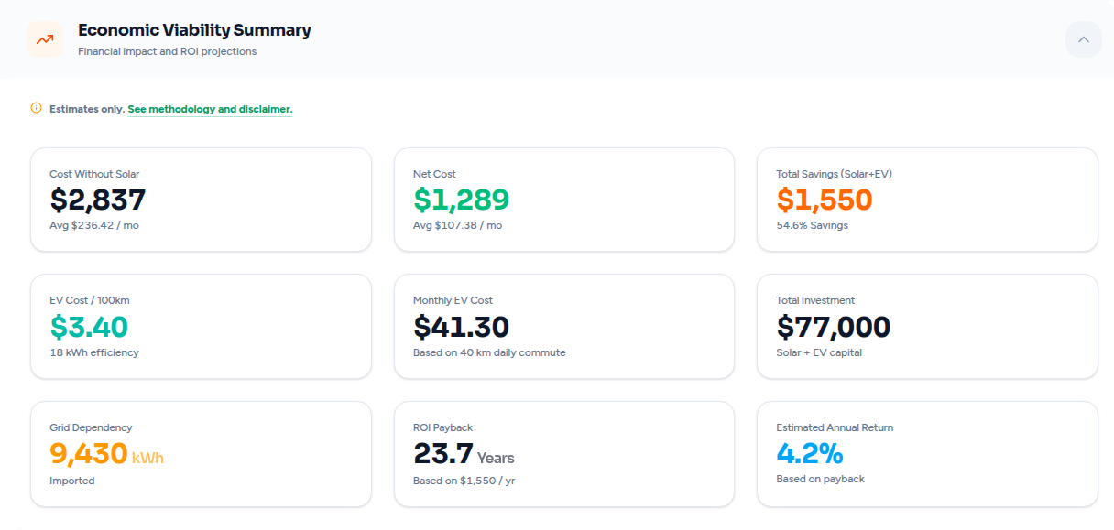Click the 'Cost Without Solar' label
This screenshot has height=530, width=1114.
click(94, 174)
